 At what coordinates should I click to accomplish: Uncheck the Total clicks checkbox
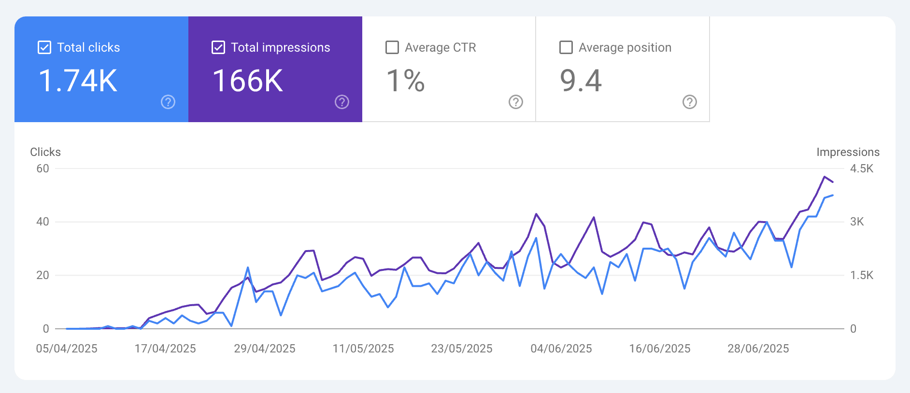[x=44, y=47]
